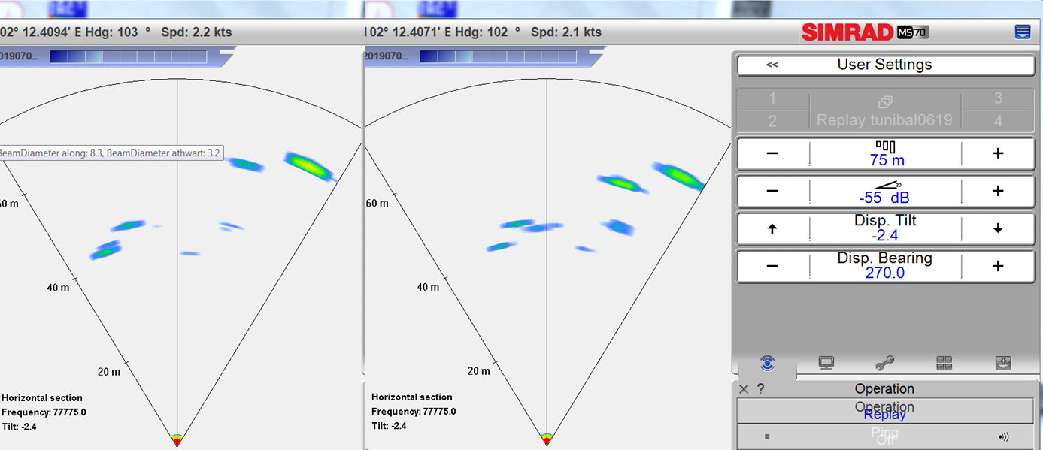Stop pinging with the square icon

pos(766,436)
